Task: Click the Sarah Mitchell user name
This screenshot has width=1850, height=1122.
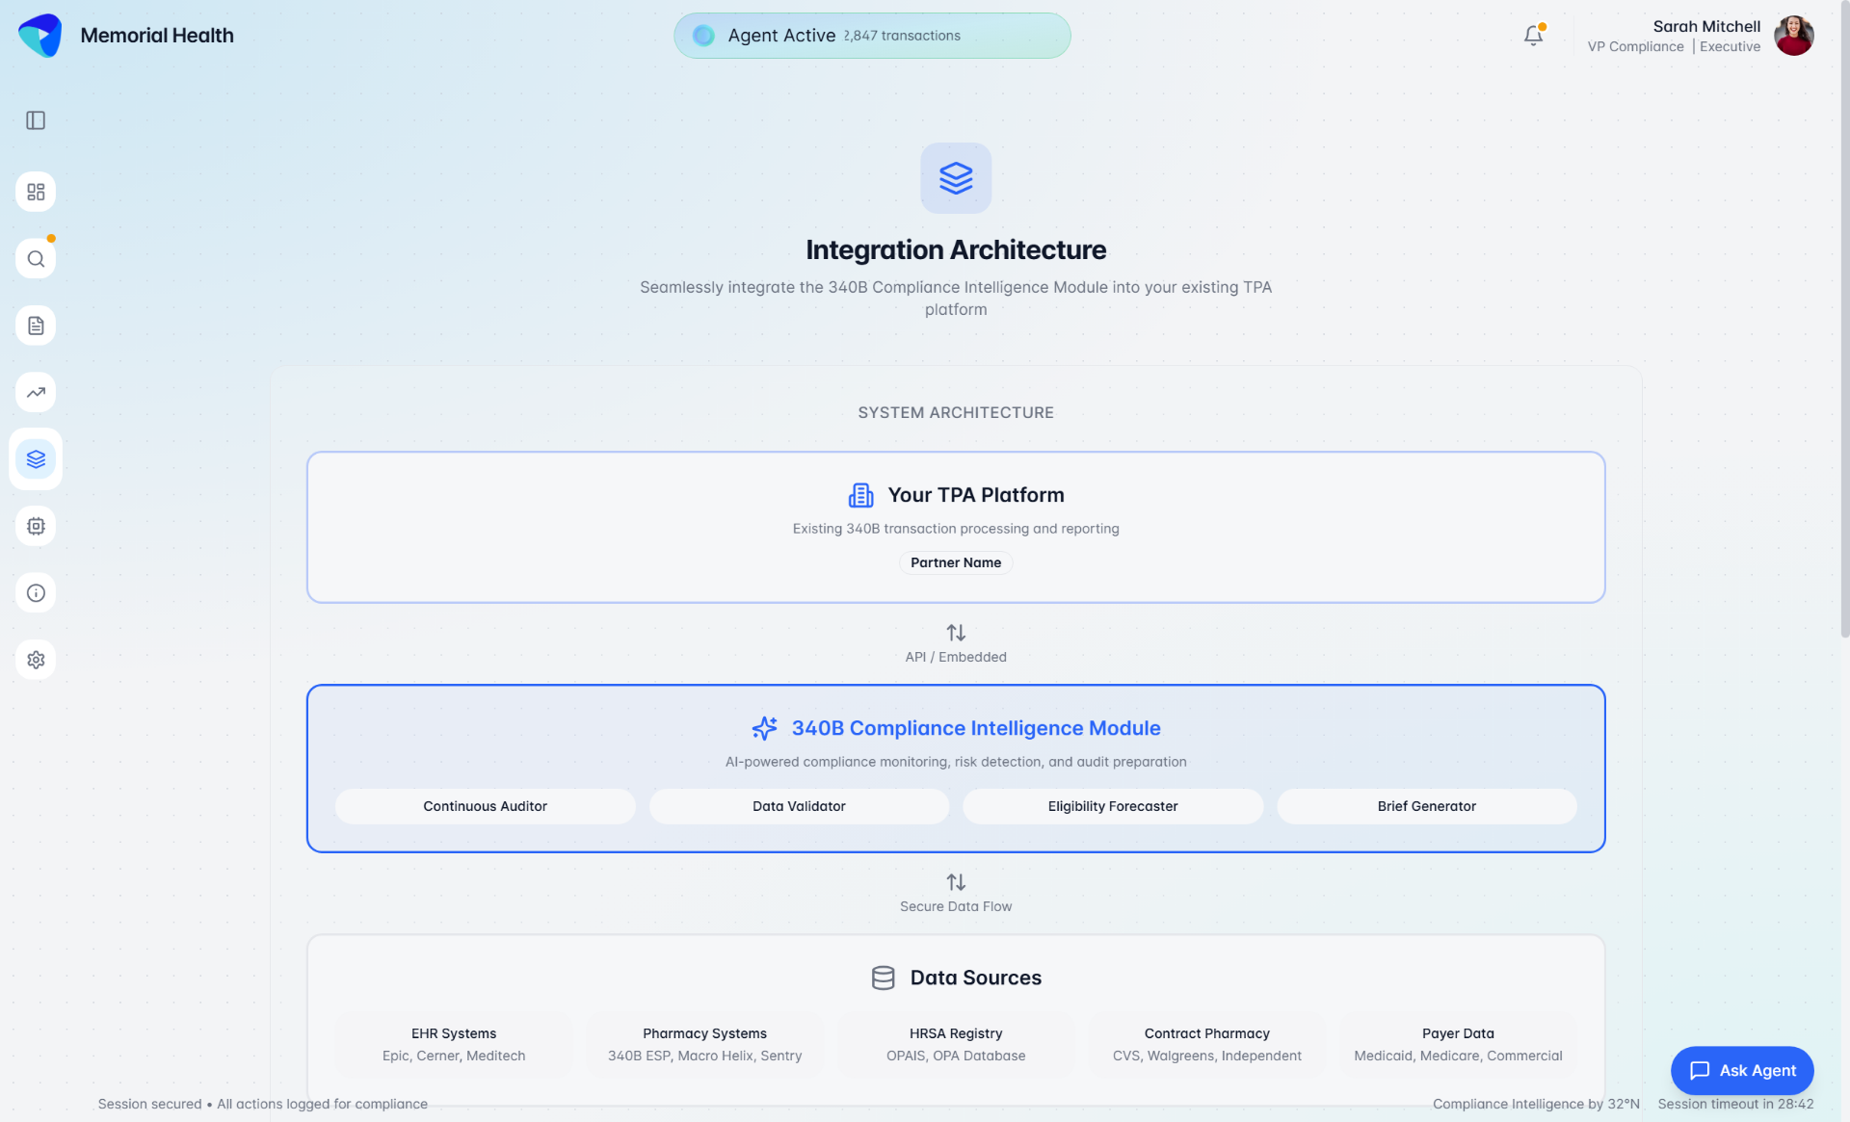Action: point(1706,26)
